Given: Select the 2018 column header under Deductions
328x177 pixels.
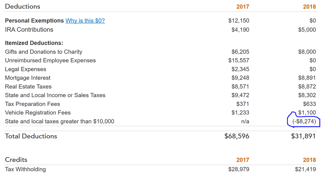Looking at the screenshot, I should pos(309,7).
